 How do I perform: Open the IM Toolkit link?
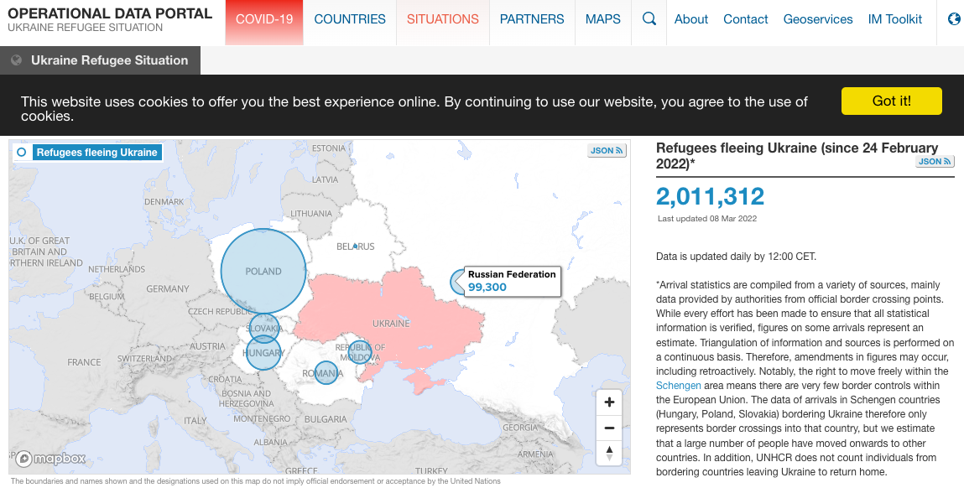tap(895, 19)
